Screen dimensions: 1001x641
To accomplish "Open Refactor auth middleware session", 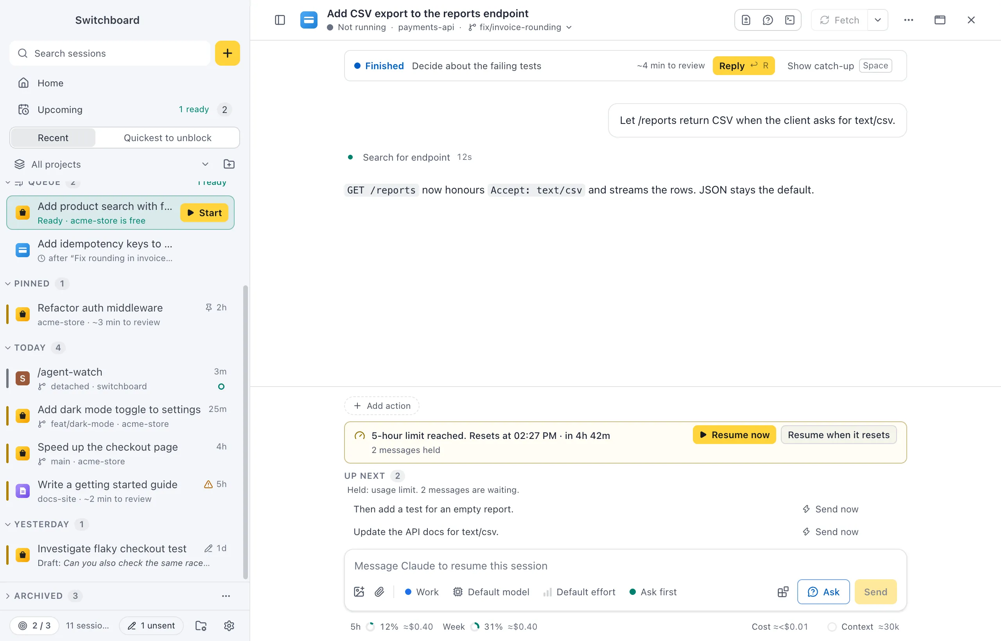I will click(121, 315).
